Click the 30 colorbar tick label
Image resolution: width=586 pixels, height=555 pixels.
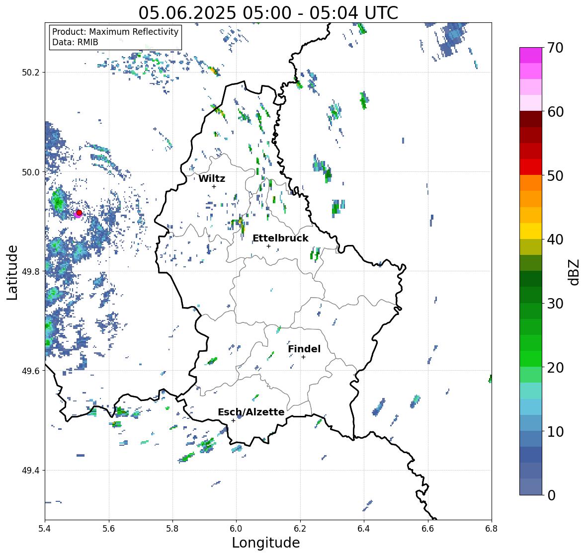[555, 304]
